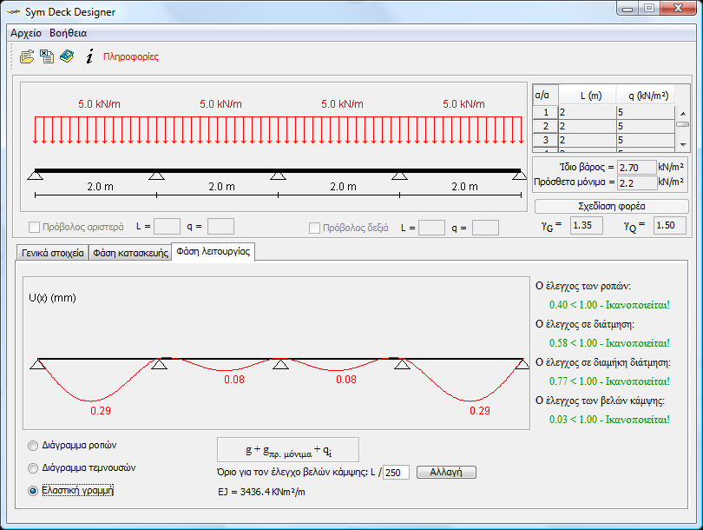Screen dimensions: 703x530
Task: Select the Ελαστική γραμμή radio button
Action: pos(33,491)
